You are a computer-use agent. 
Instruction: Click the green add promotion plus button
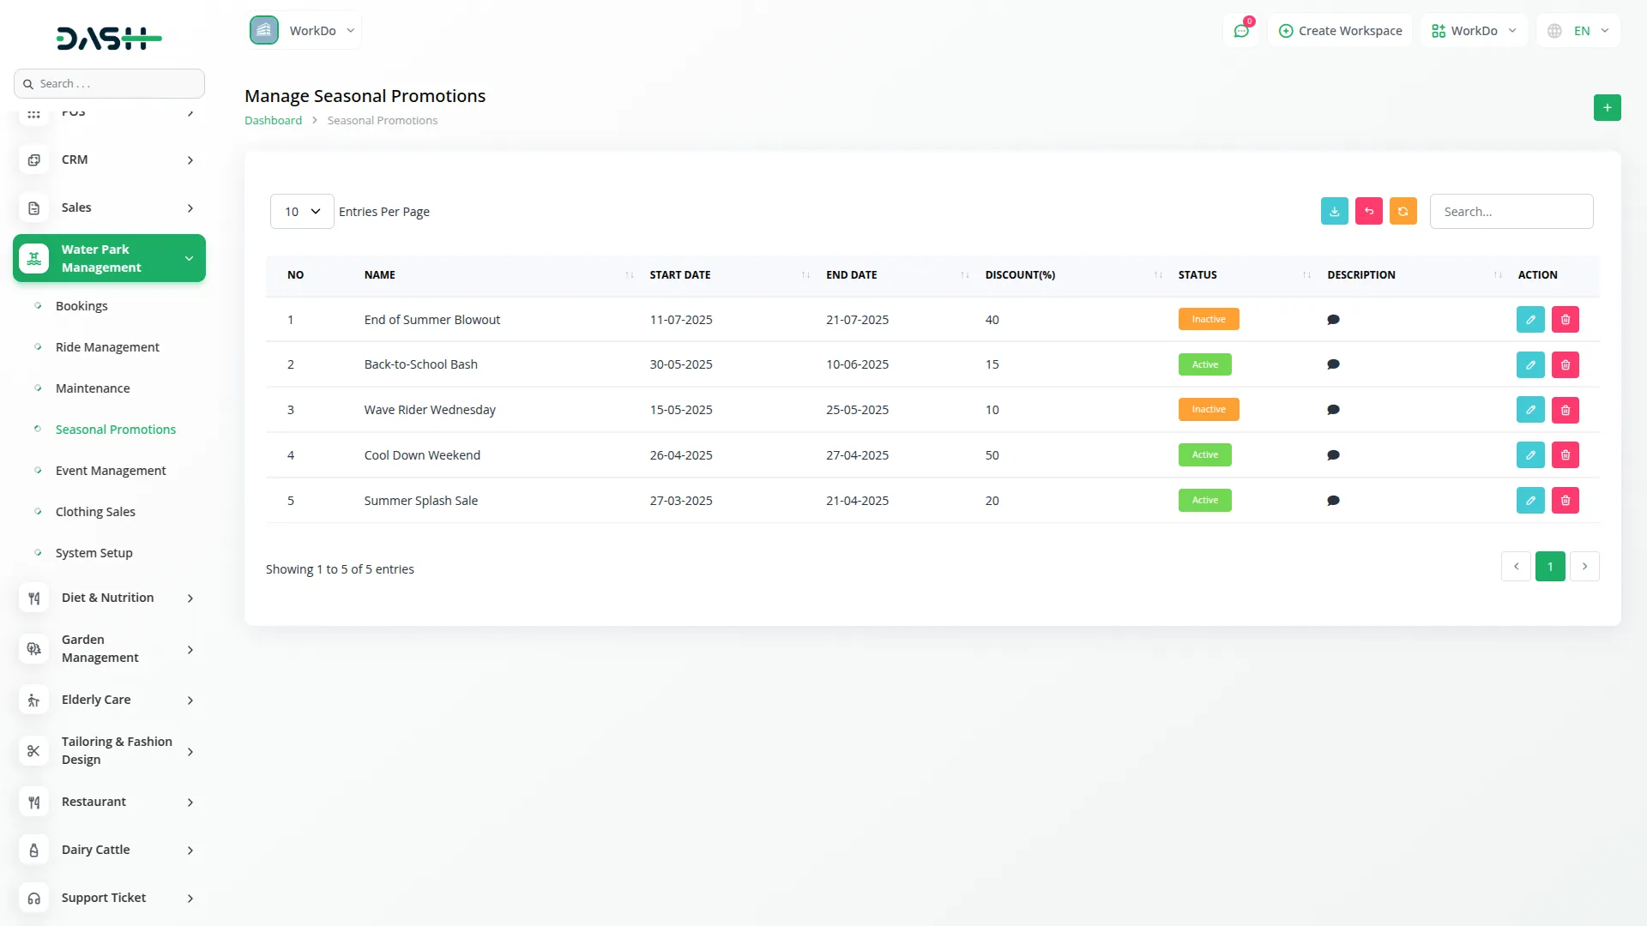(x=1607, y=107)
